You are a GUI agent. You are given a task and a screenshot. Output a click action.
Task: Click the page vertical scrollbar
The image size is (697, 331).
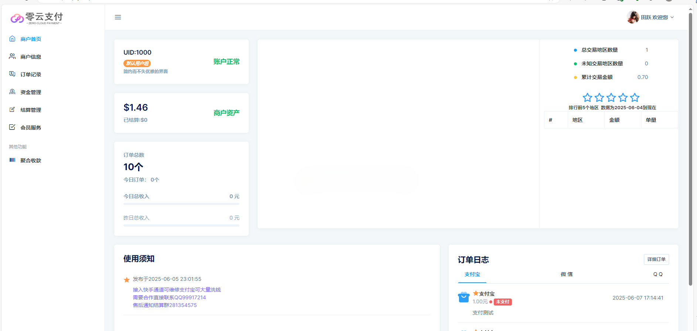[690, 148]
